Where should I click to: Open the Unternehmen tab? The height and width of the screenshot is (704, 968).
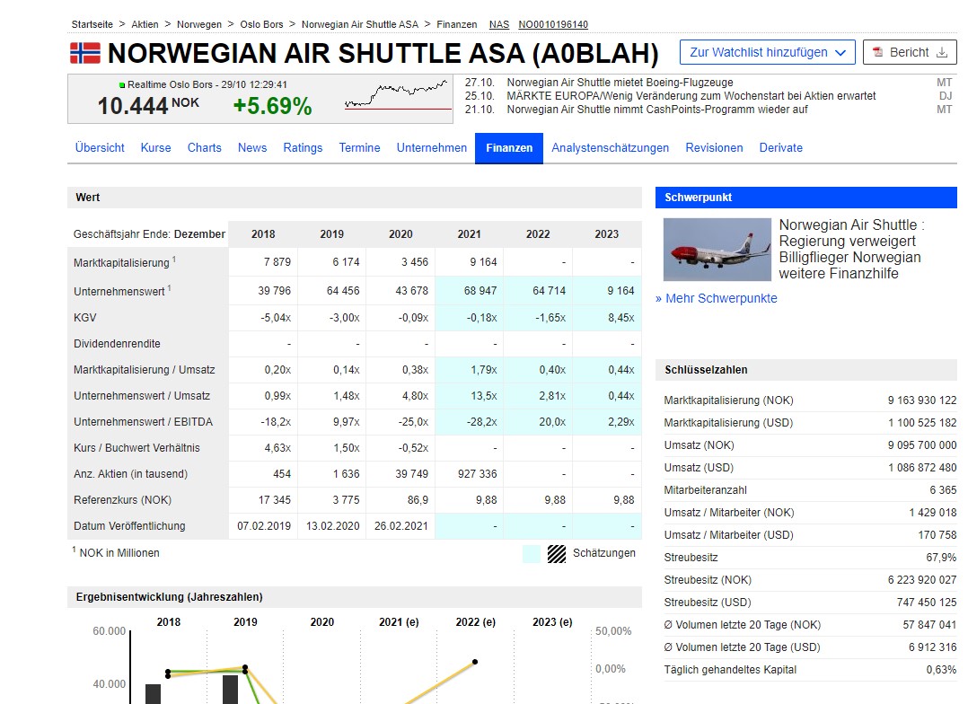(x=432, y=147)
